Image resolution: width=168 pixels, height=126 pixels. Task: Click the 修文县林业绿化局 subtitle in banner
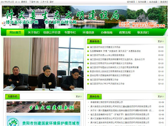click(60, 22)
